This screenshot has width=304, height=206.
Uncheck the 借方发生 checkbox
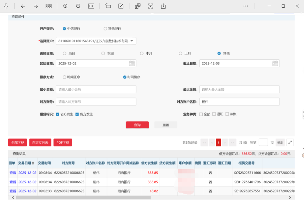(58, 114)
